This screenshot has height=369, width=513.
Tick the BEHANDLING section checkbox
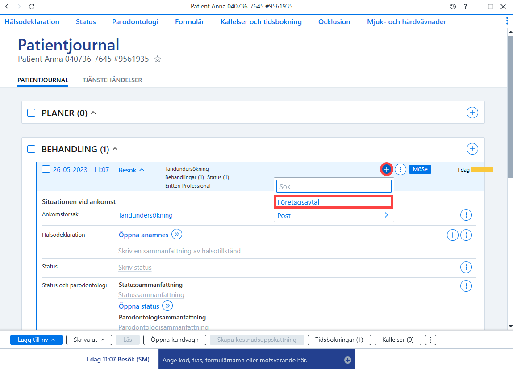click(31, 149)
